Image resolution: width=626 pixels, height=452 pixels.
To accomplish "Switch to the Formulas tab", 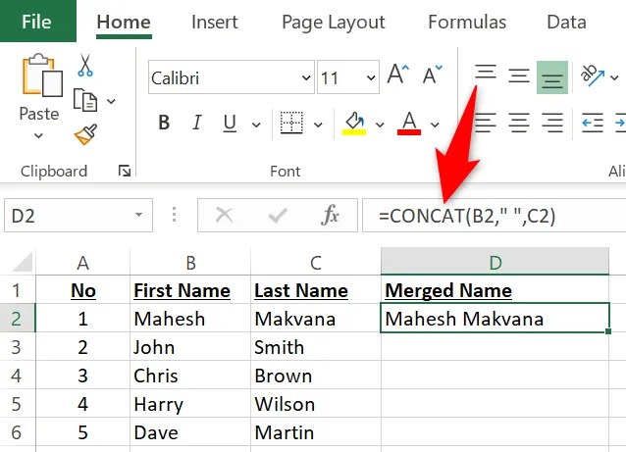I will click(467, 22).
